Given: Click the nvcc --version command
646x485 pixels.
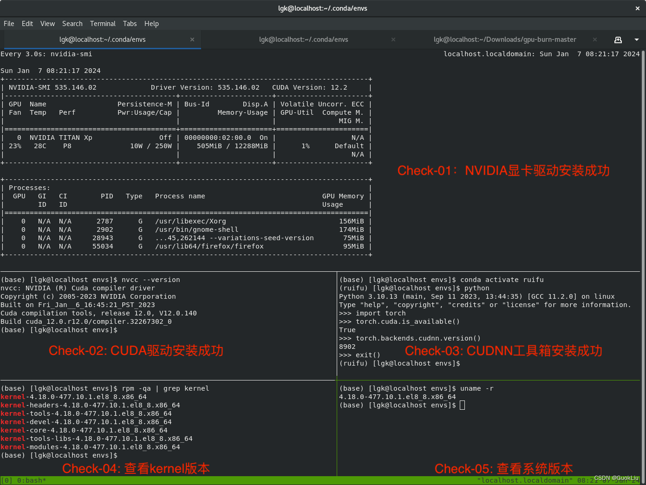Looking at the screenshot, I should tap(151, 280).
